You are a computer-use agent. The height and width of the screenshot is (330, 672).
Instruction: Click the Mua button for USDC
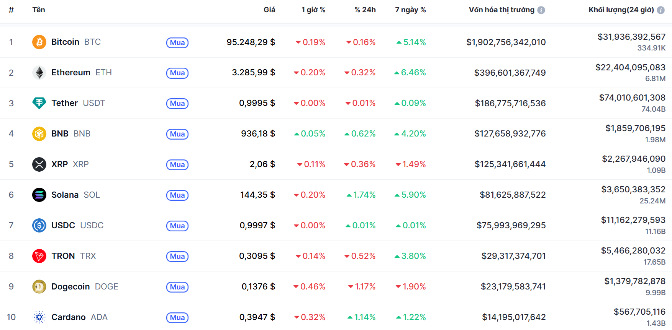tap(177, 226)
